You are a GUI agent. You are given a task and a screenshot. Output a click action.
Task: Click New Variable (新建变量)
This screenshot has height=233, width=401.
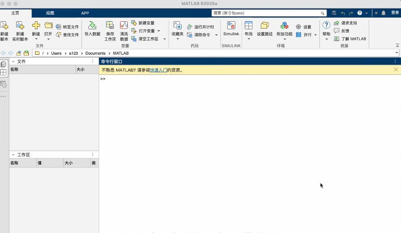(x=143, y=23)
